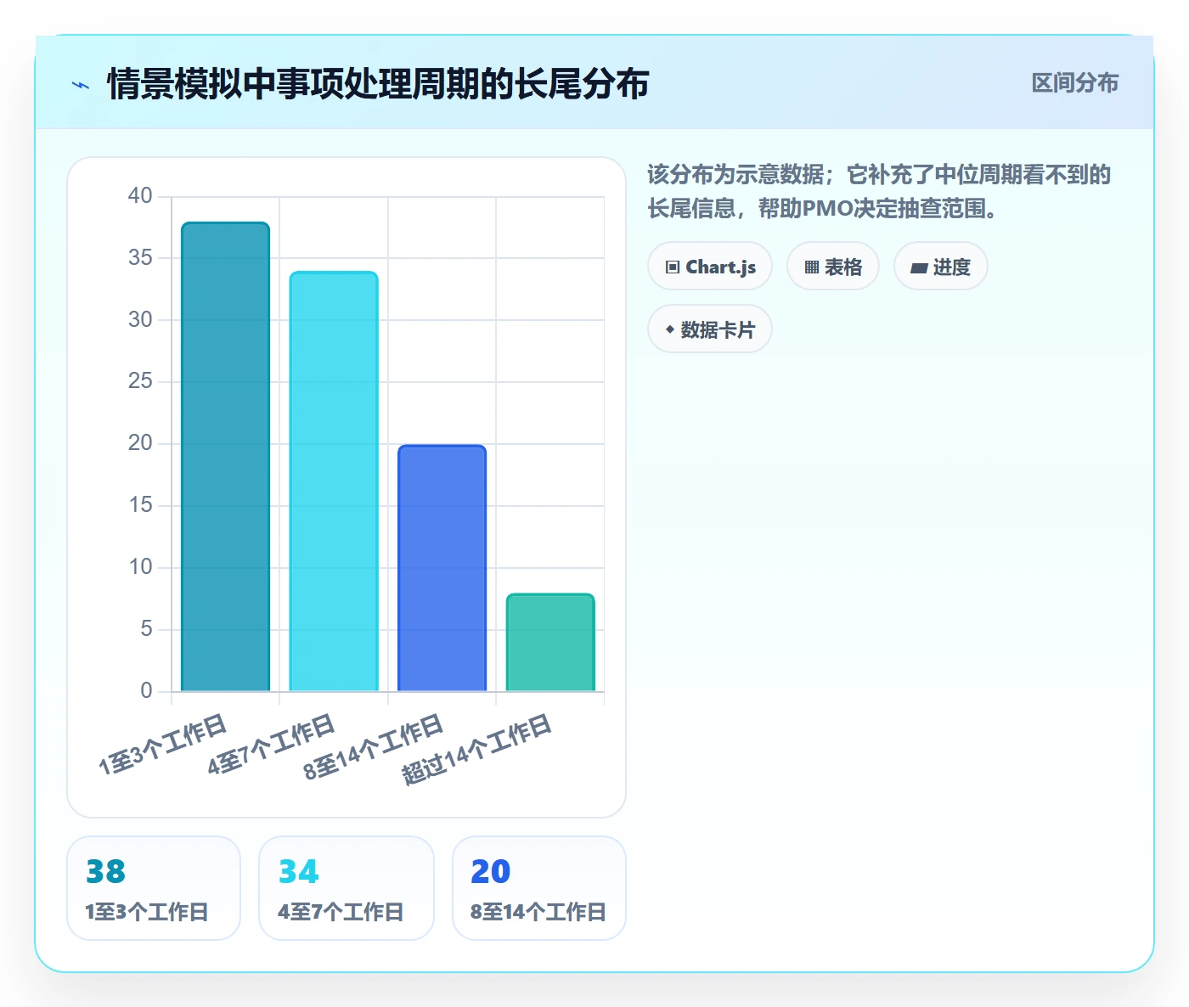1189x1007 pixels.
Task: Select the 进度 tag chip
Action: [x=940, y=267]
